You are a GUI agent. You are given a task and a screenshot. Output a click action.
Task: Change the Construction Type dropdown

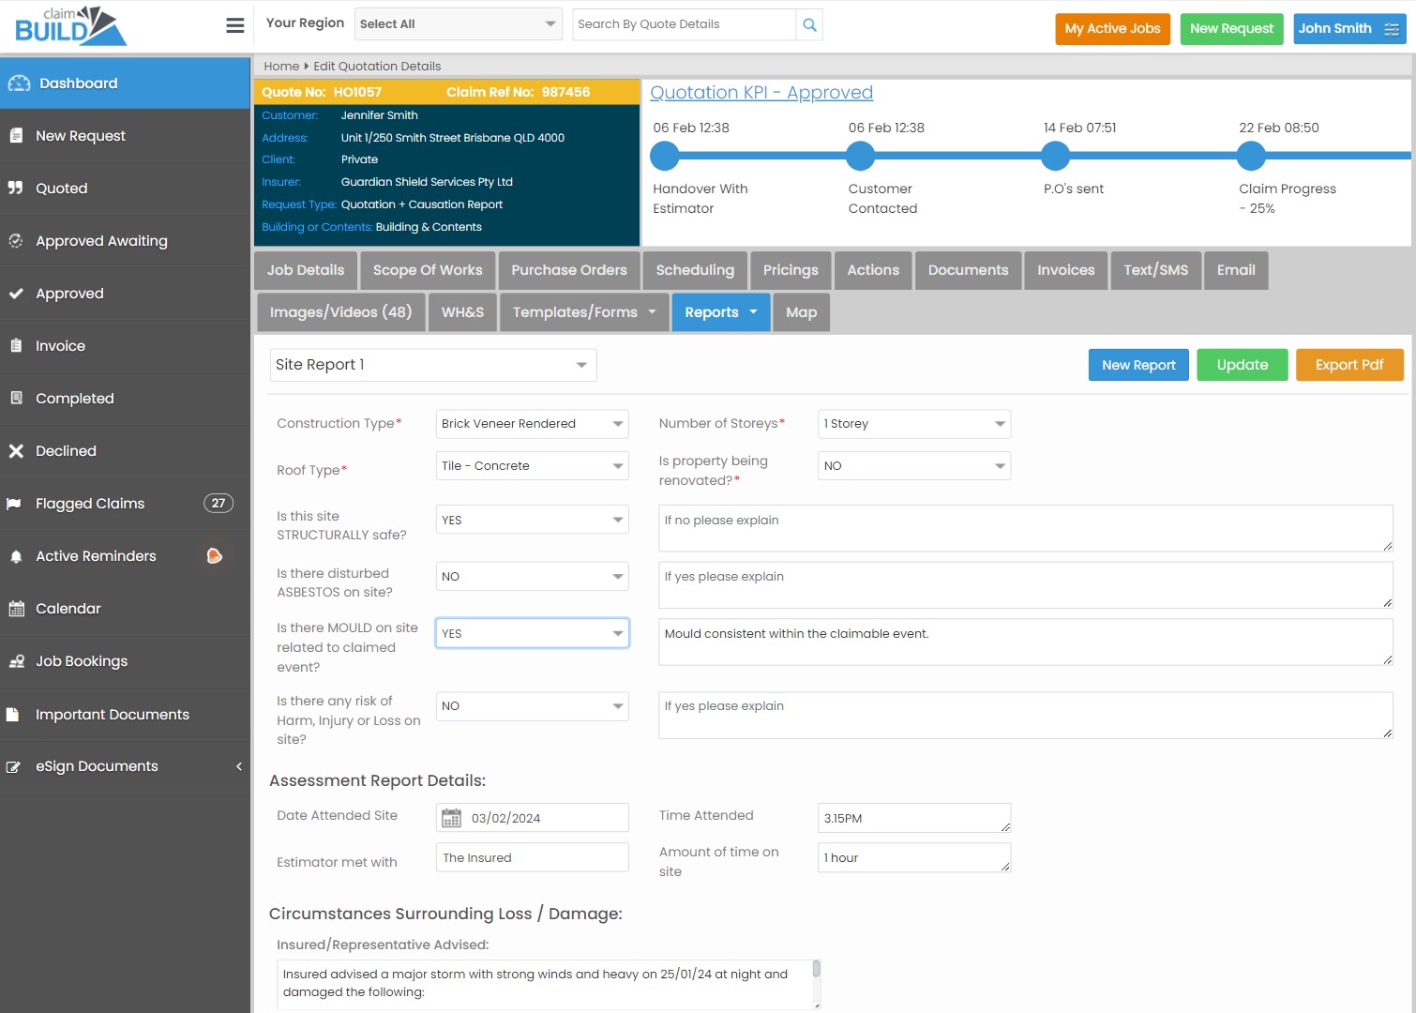(532, 424)
